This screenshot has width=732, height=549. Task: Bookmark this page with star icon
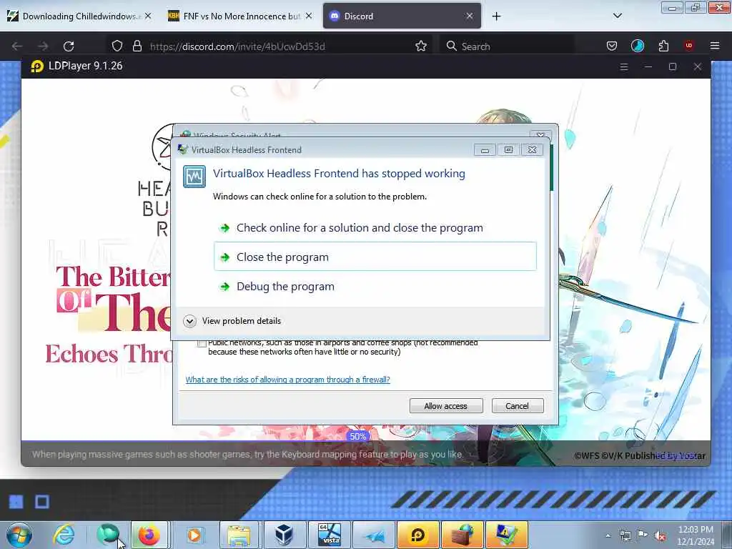tap(420, 46)
